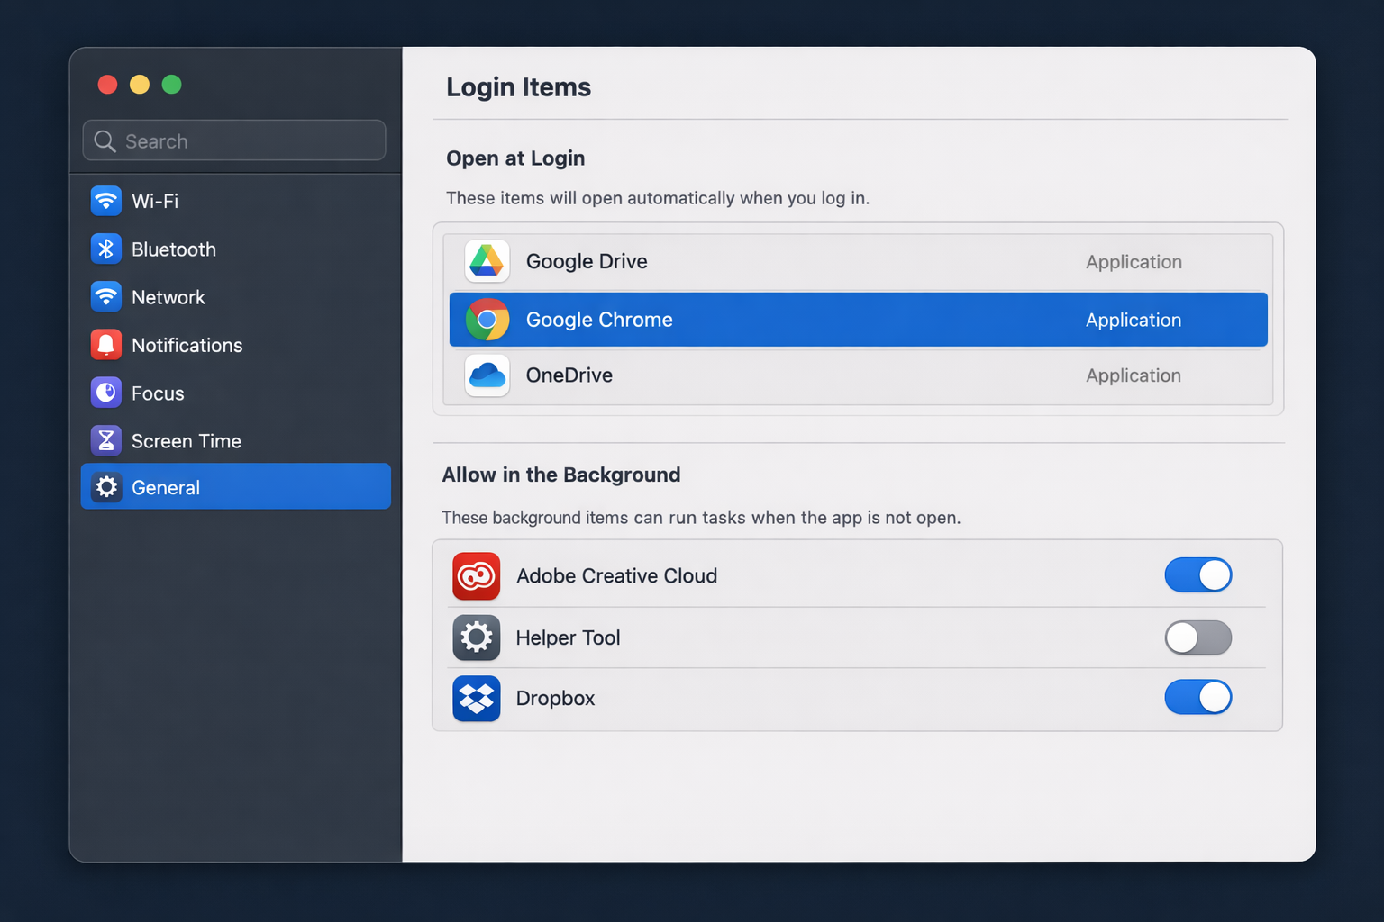Click Application label in OneDrive row
This screenshot has height=922, width=1384.
coord(1134,375)
